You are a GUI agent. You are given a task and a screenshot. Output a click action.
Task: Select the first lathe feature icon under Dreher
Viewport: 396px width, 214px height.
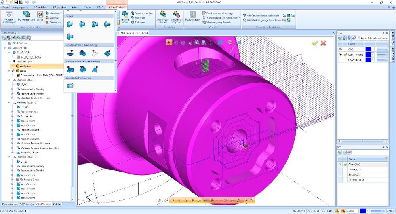tap(70, 24)
